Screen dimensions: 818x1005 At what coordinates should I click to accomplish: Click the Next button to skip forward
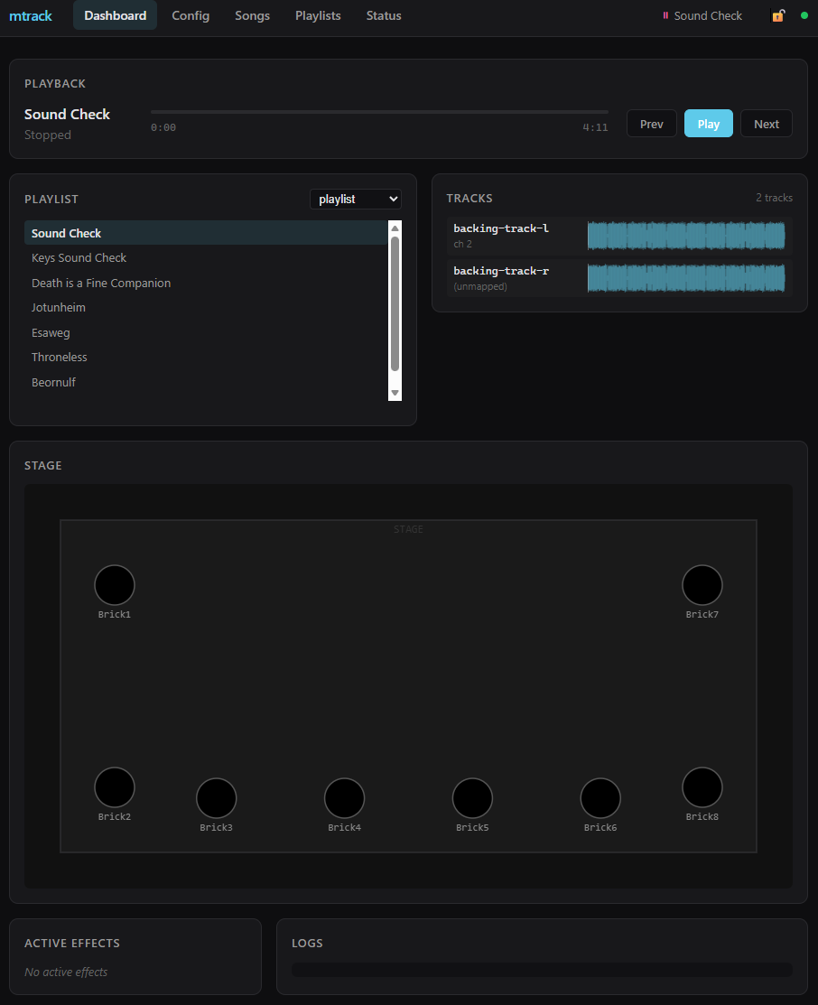point(766,123)
